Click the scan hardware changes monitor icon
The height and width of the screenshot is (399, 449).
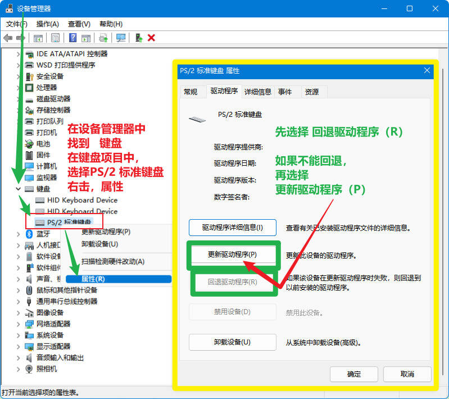(120, 38)
